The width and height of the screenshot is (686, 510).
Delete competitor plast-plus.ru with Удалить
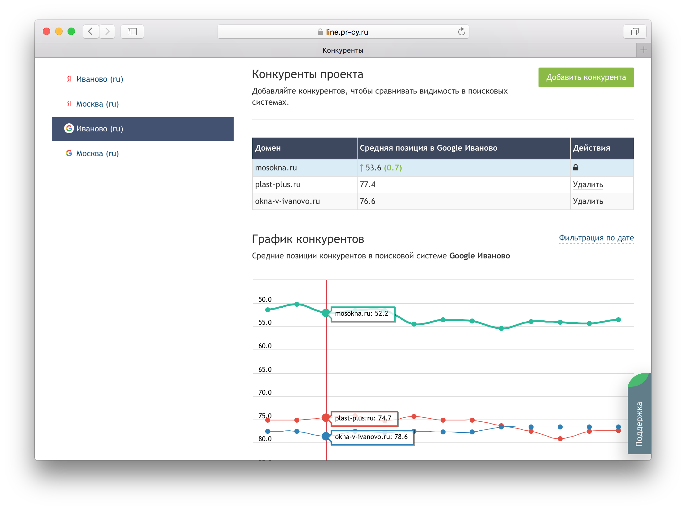(588, 185)
